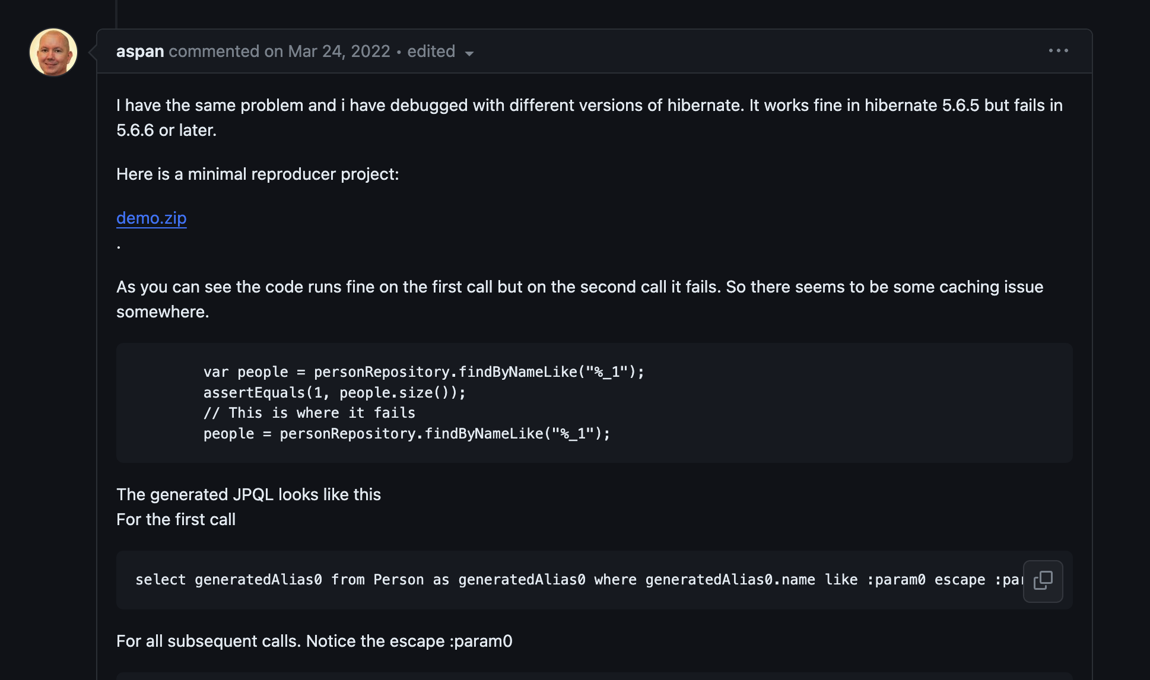Viewport: 1150px width, 680px height.
Task: Click 'The generated JPQL looks like this' text
Action: pyautogui.click(x=249, y=494)
